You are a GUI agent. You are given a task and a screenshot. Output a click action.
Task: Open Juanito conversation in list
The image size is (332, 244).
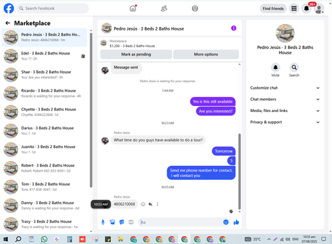44,149
